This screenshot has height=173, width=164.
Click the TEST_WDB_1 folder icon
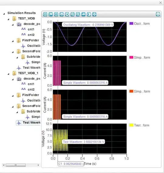pyautogui.click(x=14, y=73)
